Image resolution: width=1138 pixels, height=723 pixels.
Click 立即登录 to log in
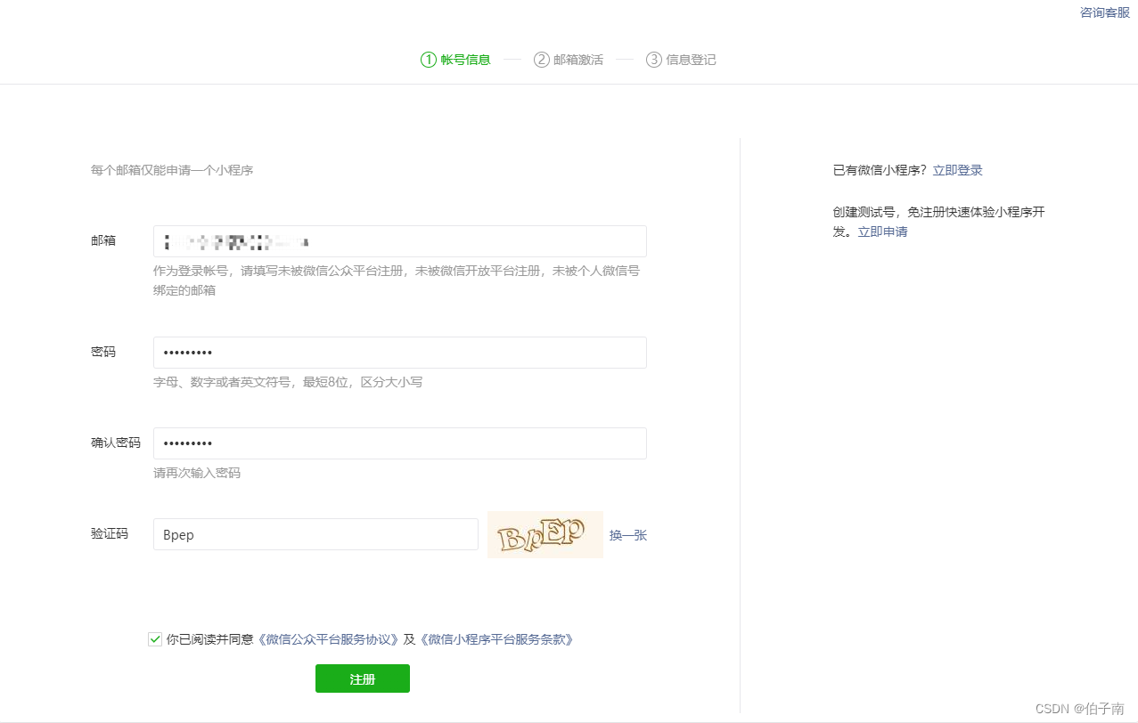[957, 169]
